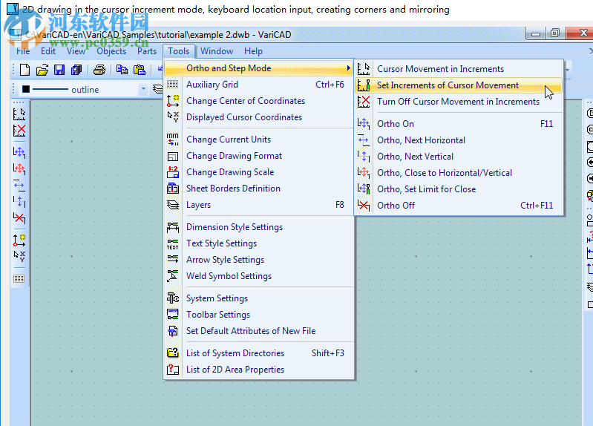Choose Displayed Cursor Coordinates

(259, 117)
